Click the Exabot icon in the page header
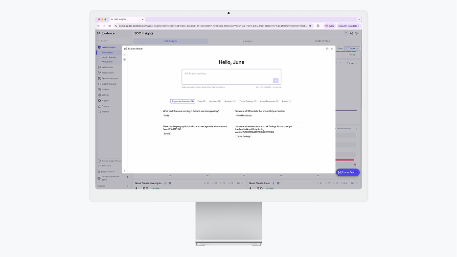 pos(351,33)
